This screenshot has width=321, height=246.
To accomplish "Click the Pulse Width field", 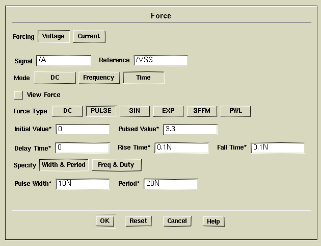I will [x=83, y=184].
